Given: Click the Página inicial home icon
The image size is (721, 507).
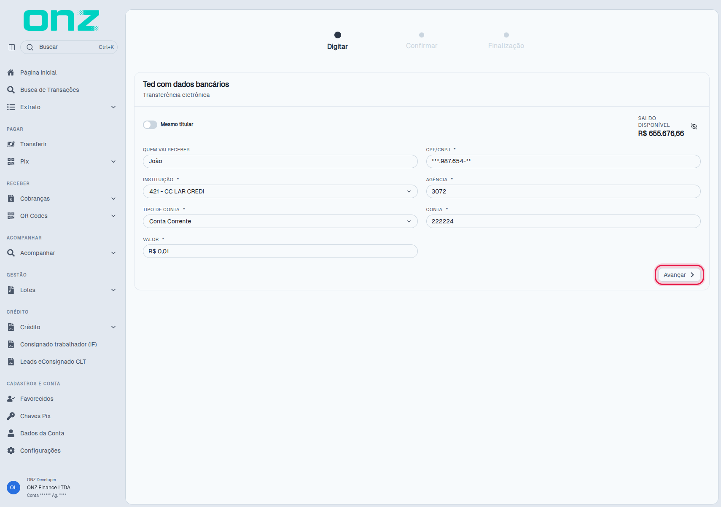Looking at the screenshot, I should pyautogui.click(x=11, y=72).
